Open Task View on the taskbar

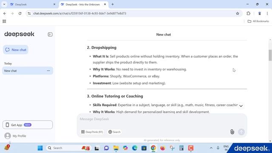pyautogui.click(x=96, y=148)
